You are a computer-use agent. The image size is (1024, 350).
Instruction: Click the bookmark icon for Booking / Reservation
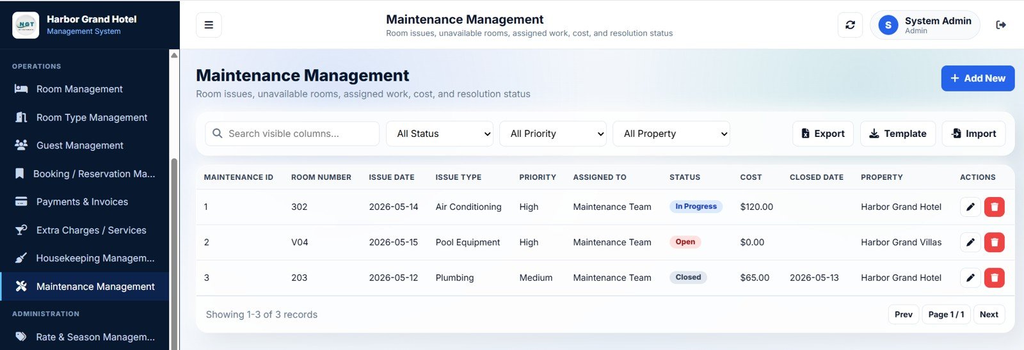tap(20, 173)
